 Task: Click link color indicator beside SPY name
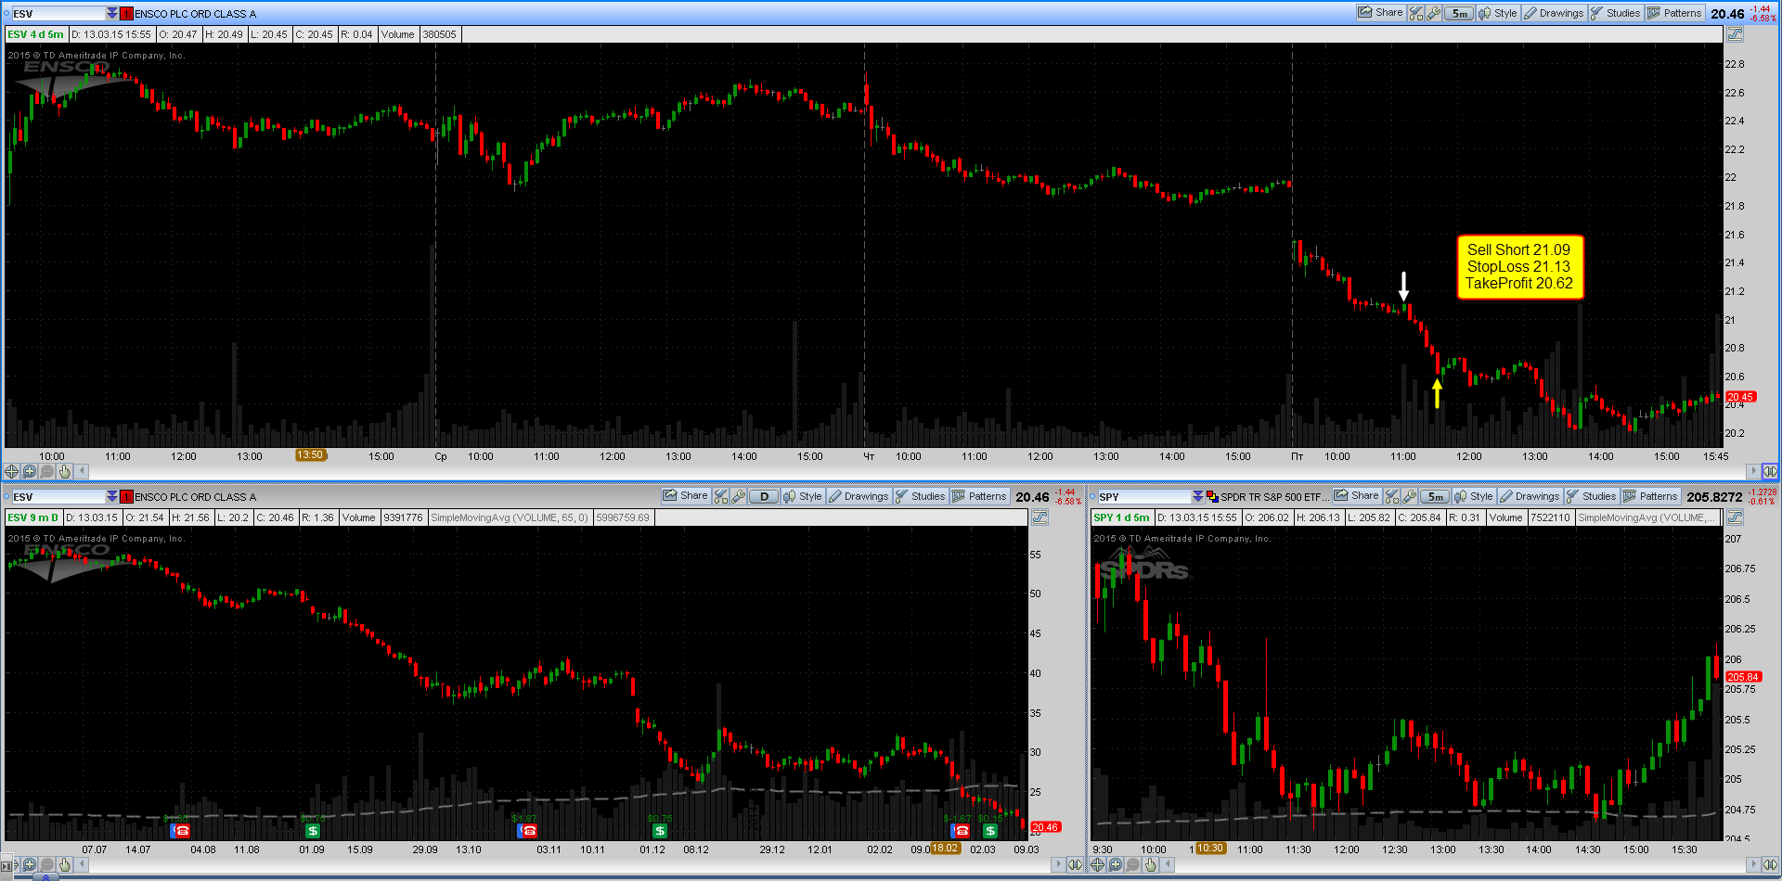1212,497
